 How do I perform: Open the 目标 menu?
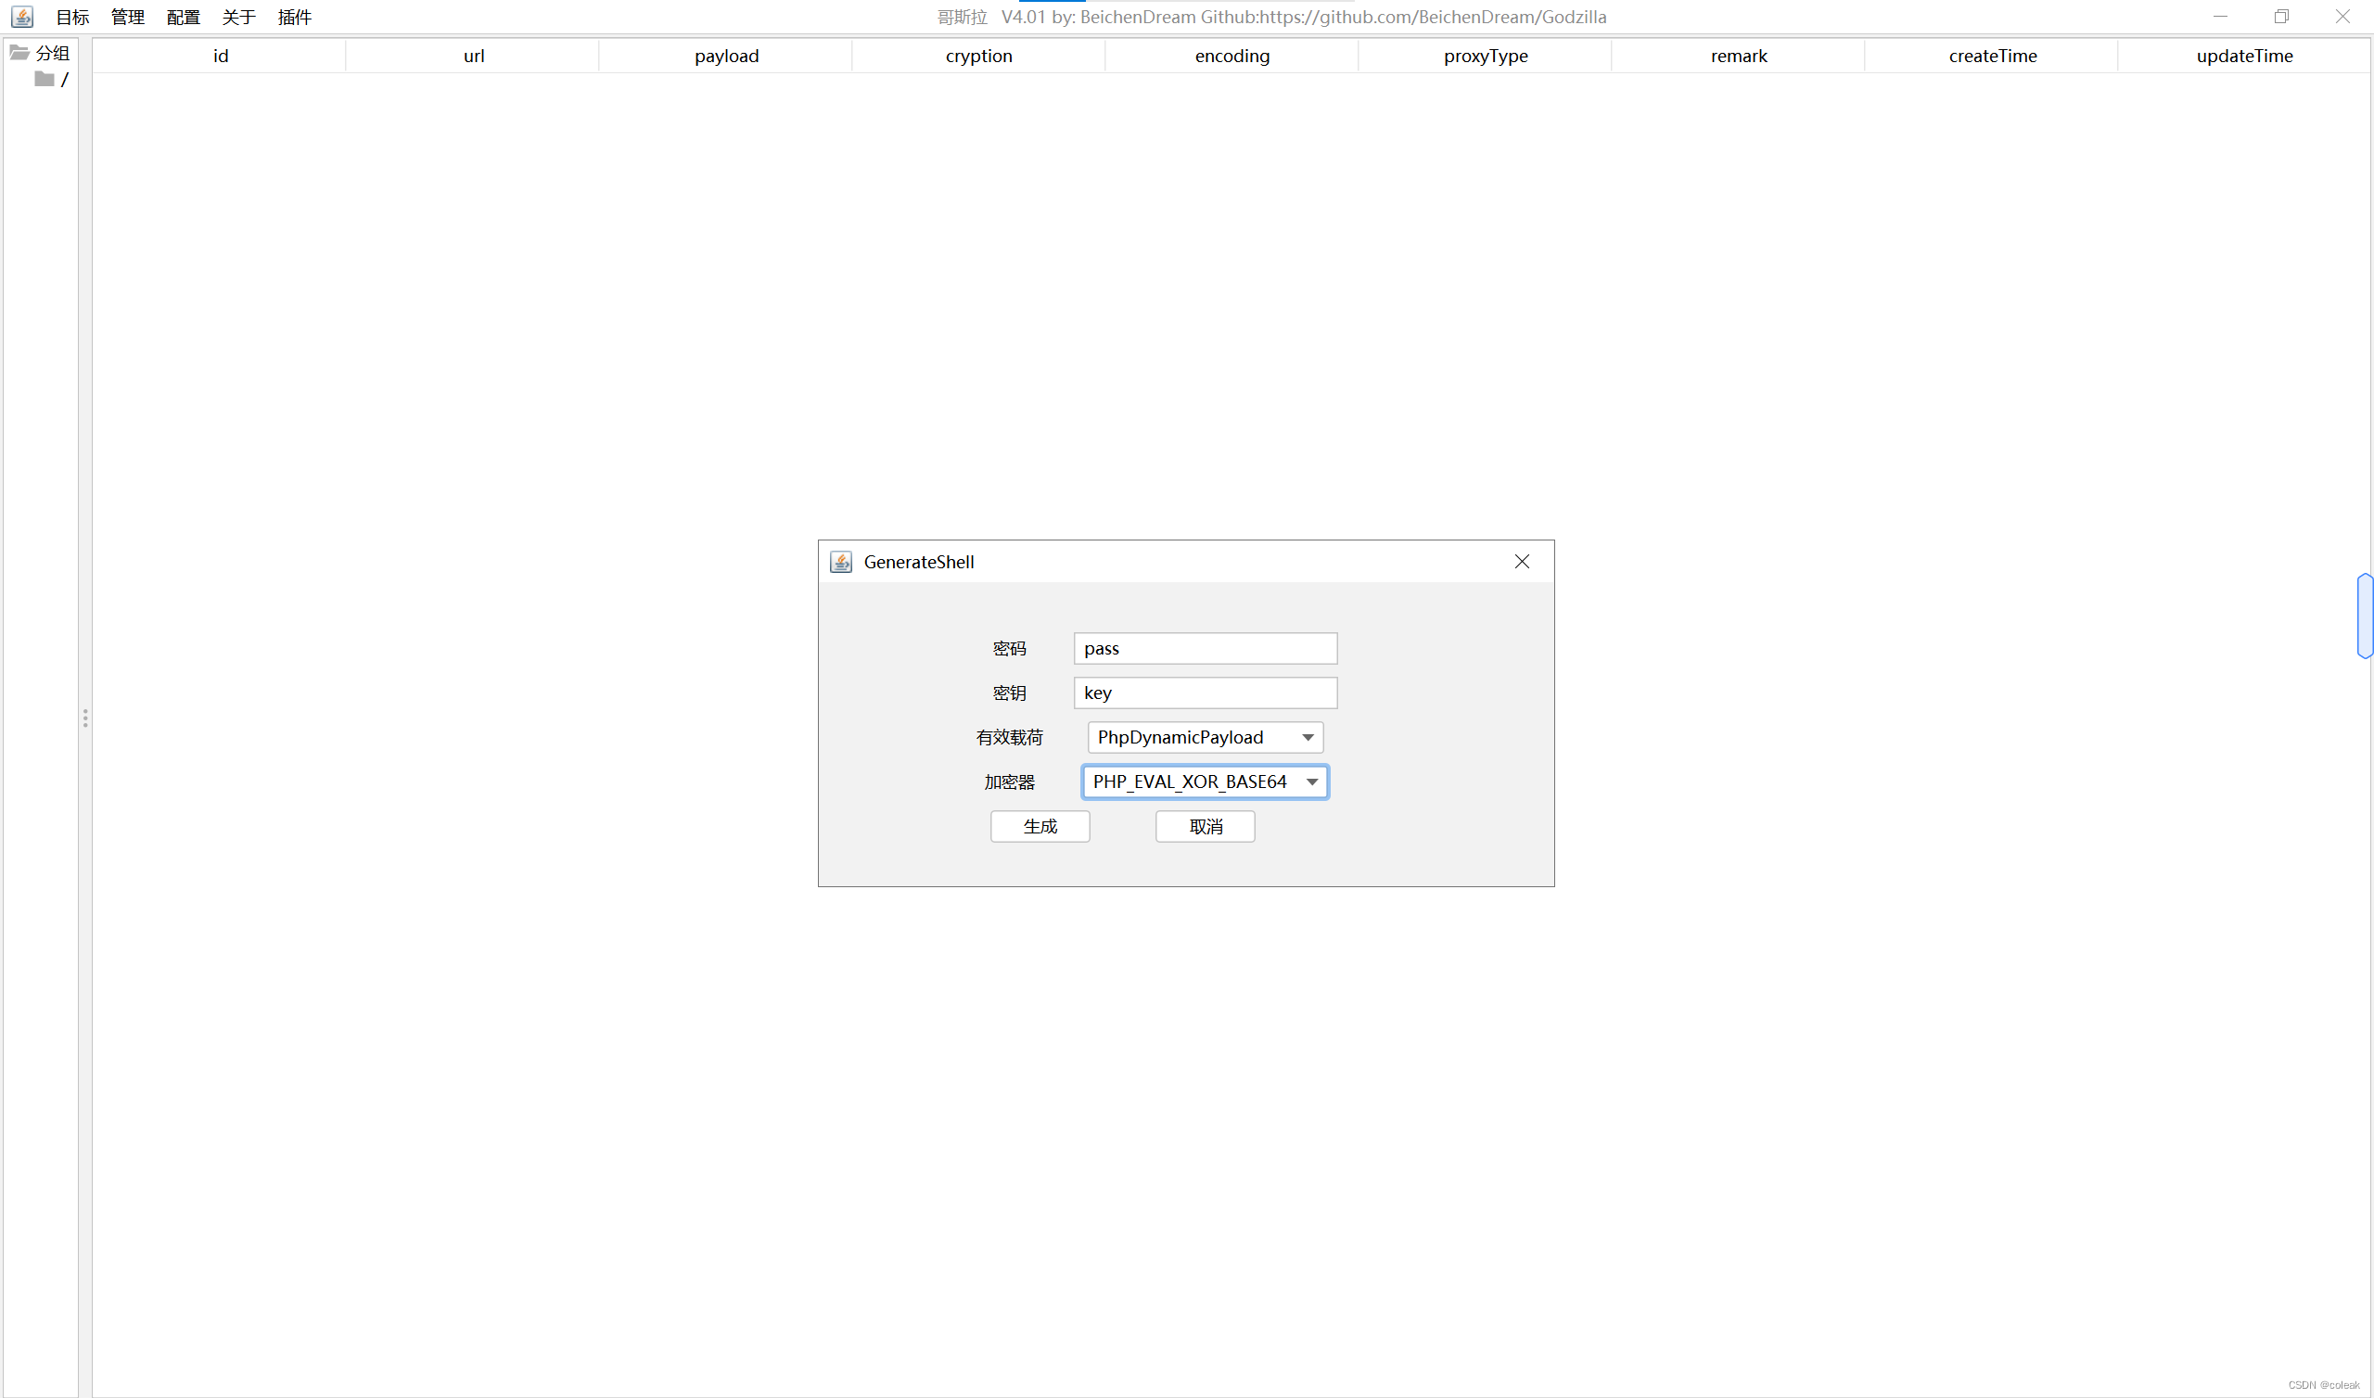coord(72,17)
